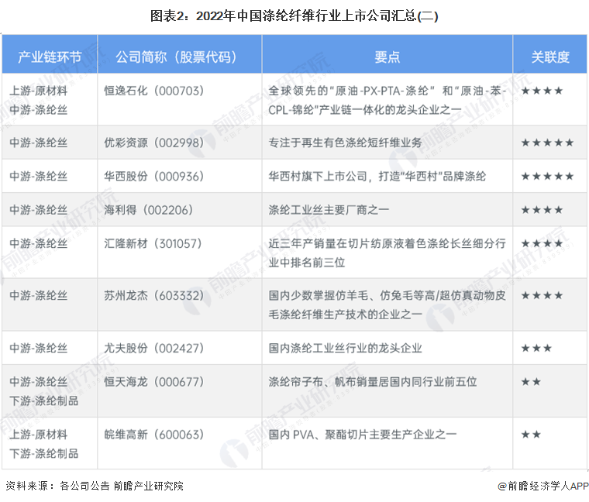Click 下游-涤纶制品 in the 恒天海龙 row
This screenshot has height=502, width=589.
[x=44, y=401]
